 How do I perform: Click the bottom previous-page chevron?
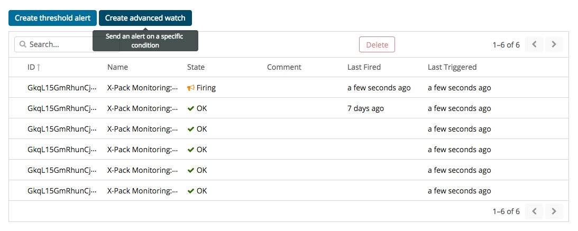click(534, 211)
